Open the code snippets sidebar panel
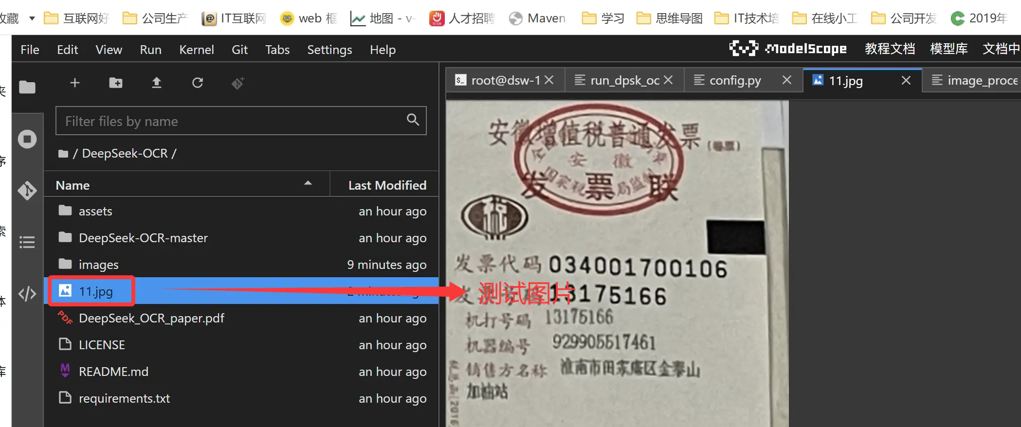1021x427 pixels. click(x=27, y=294)
